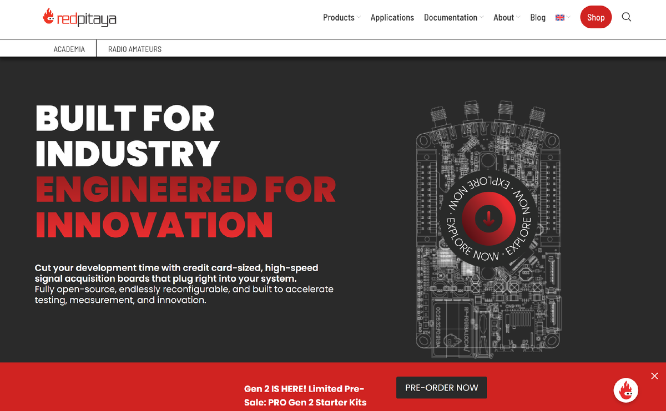Expand the language selector chevron
Viewport: 666px width, 411px height.
[568, 18]
